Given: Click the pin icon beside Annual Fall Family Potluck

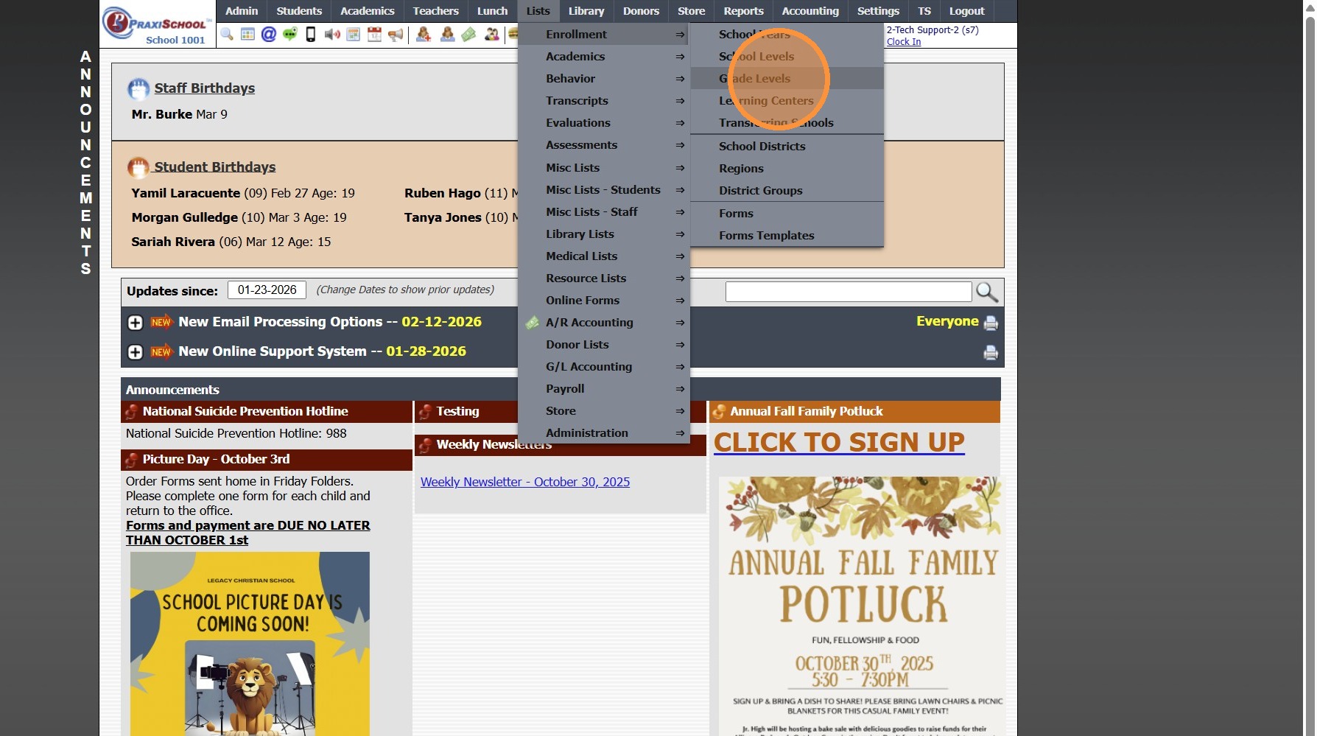Looking at the screenshot, I should pyautogui.click(x=720, y=412).
